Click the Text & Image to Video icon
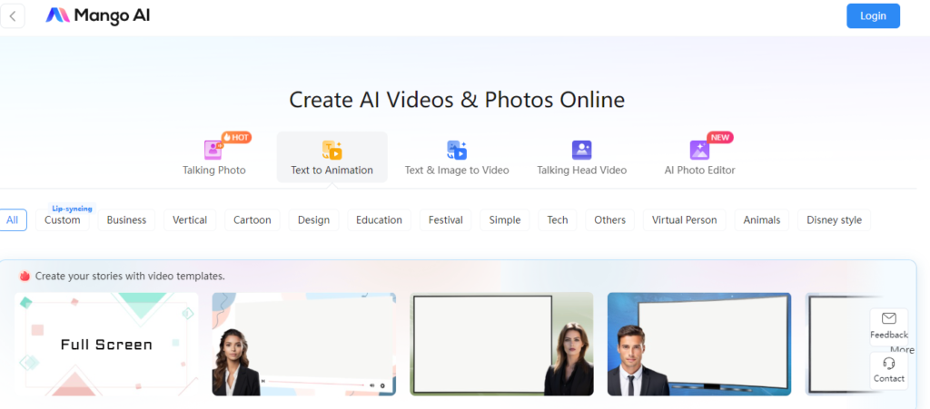Image resolution: width=930 pixels, height=409 pixels. tap(457, 151)
